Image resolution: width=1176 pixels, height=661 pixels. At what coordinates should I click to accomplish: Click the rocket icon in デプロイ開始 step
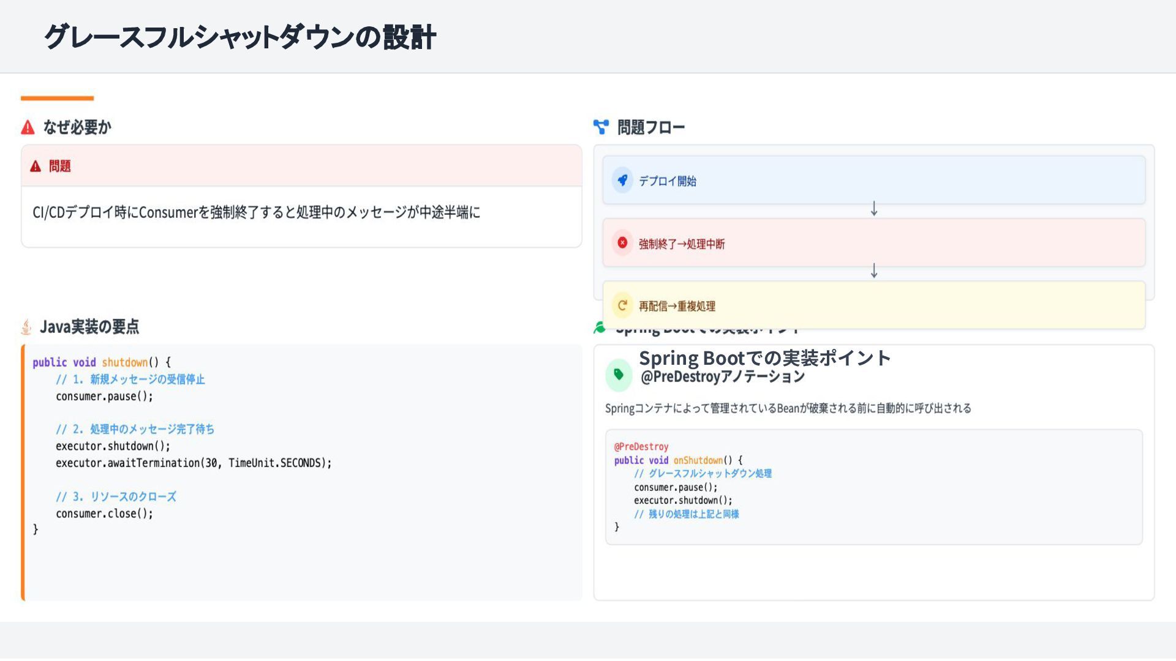pos(622,181)
